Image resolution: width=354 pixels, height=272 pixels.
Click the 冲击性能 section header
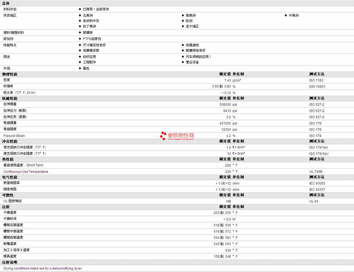coord(10,141)
